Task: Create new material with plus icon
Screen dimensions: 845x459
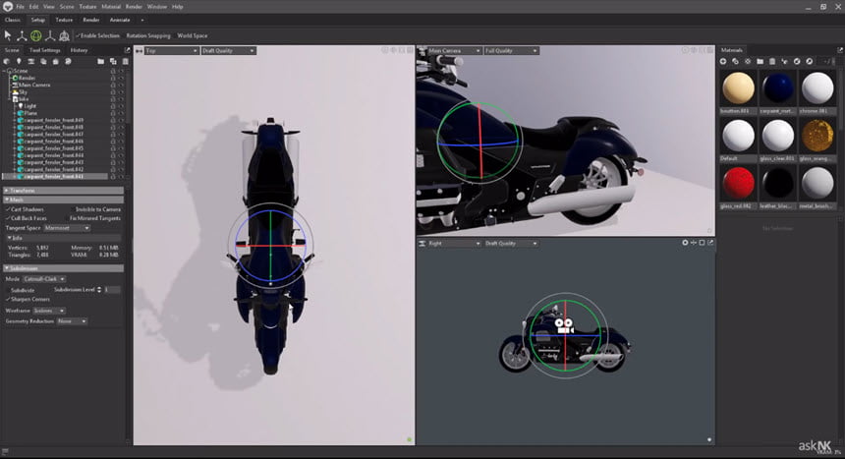Action: [x=723, y=62]
